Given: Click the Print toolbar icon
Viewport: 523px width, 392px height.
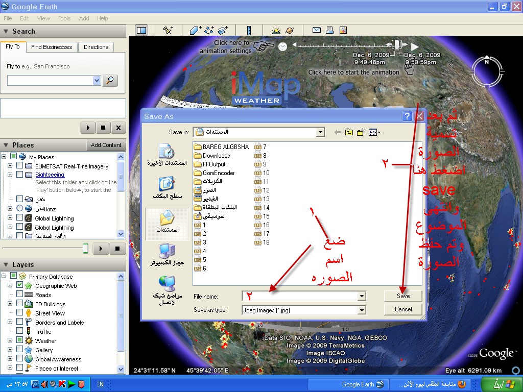Looking at the screenshot, I should point(329,30).
